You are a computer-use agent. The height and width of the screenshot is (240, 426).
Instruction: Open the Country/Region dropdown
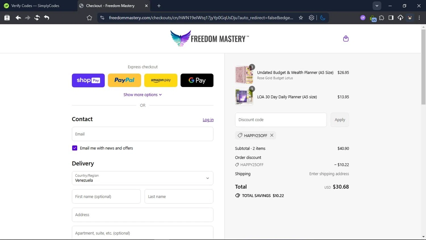143,178
